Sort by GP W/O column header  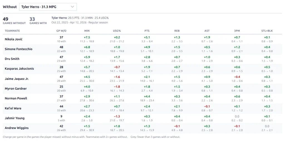coord(62,31)
